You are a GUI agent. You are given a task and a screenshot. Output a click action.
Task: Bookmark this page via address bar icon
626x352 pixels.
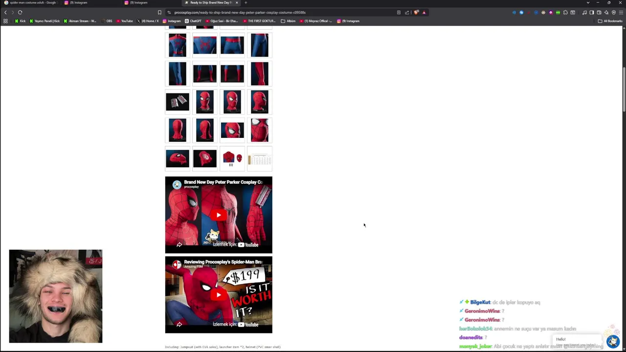(x=159, y=12)
